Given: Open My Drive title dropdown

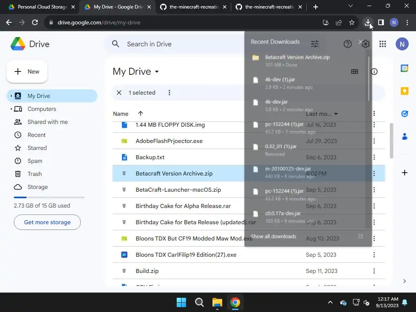Looking at the screenshot, I should (x=136, y=71).
